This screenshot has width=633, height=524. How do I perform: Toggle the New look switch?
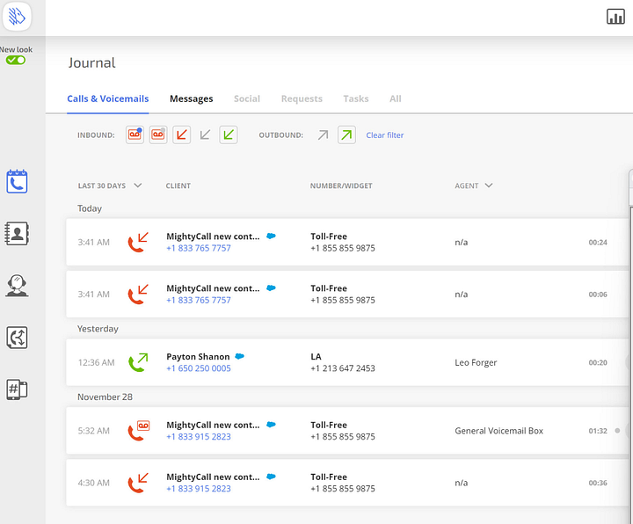tap(16, 60)
